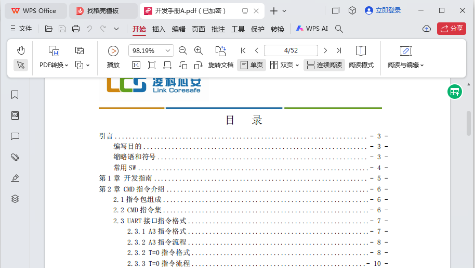Open WPS AI assistant
Screen dimensions: 475x268
coord(312,29)
